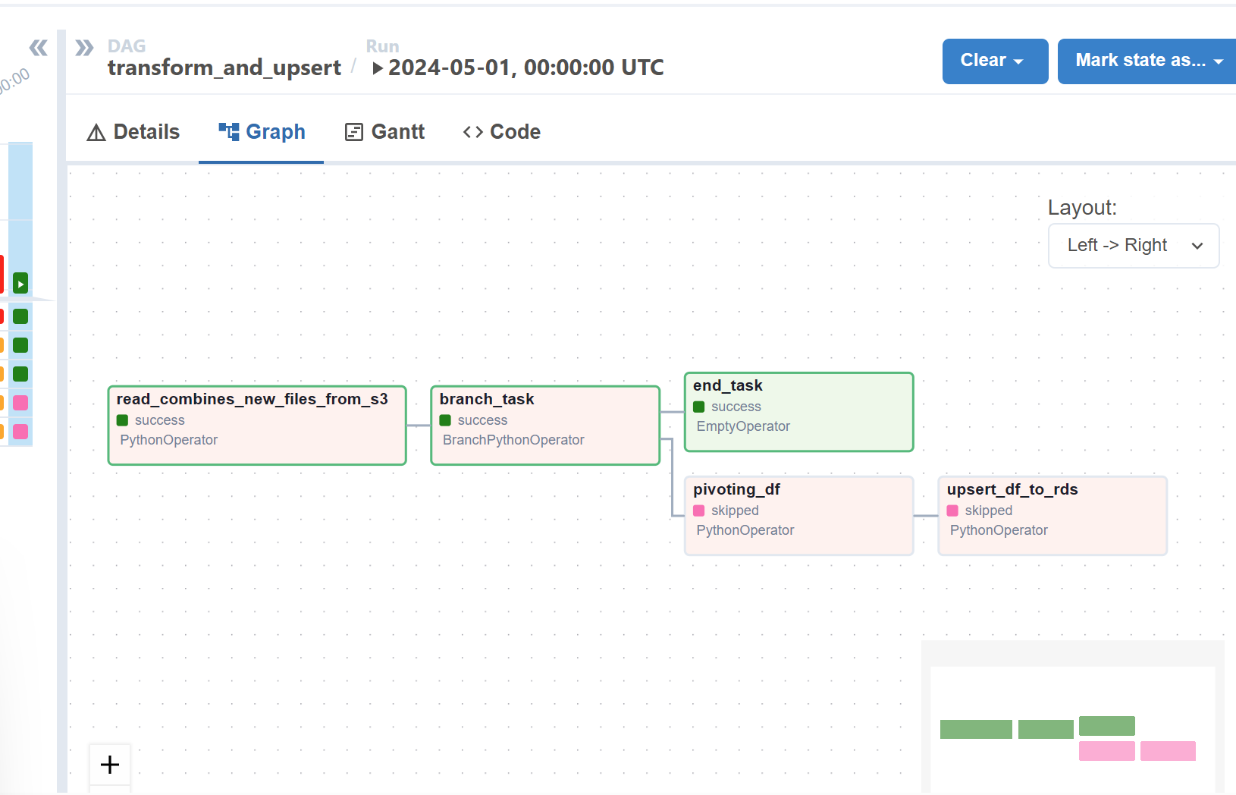Switch to the Details tab
The height and width of the screenshot is (795, 1236).
pyautogui.click(x=146, y=131)
